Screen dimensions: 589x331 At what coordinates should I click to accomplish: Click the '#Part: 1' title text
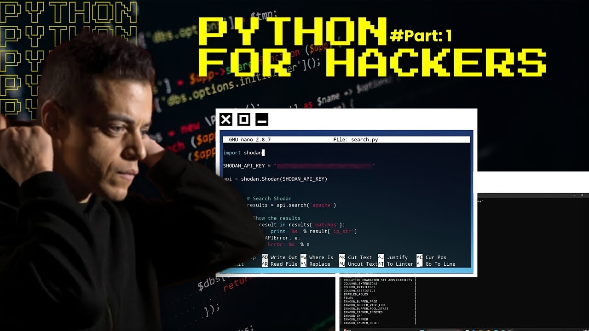tap(420, 36)
